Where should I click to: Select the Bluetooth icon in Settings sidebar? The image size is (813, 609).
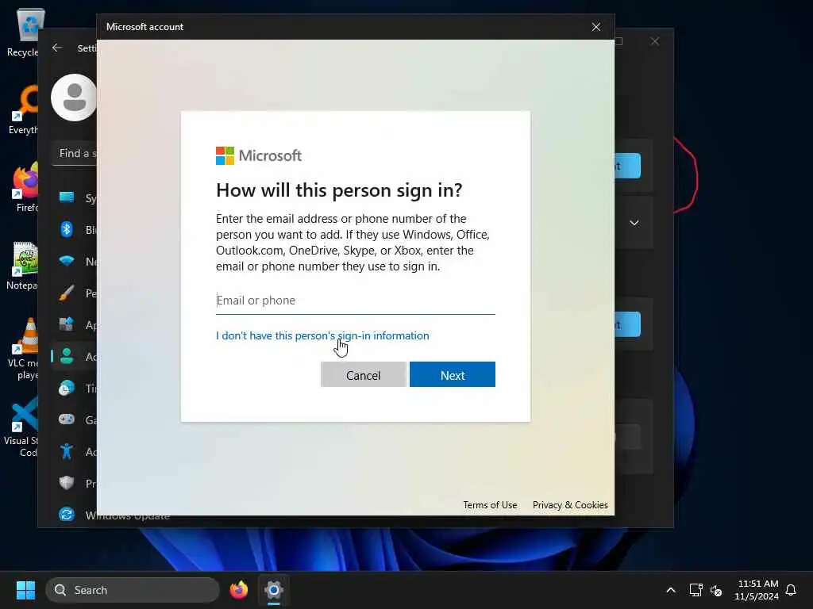[x=67, y=229]
